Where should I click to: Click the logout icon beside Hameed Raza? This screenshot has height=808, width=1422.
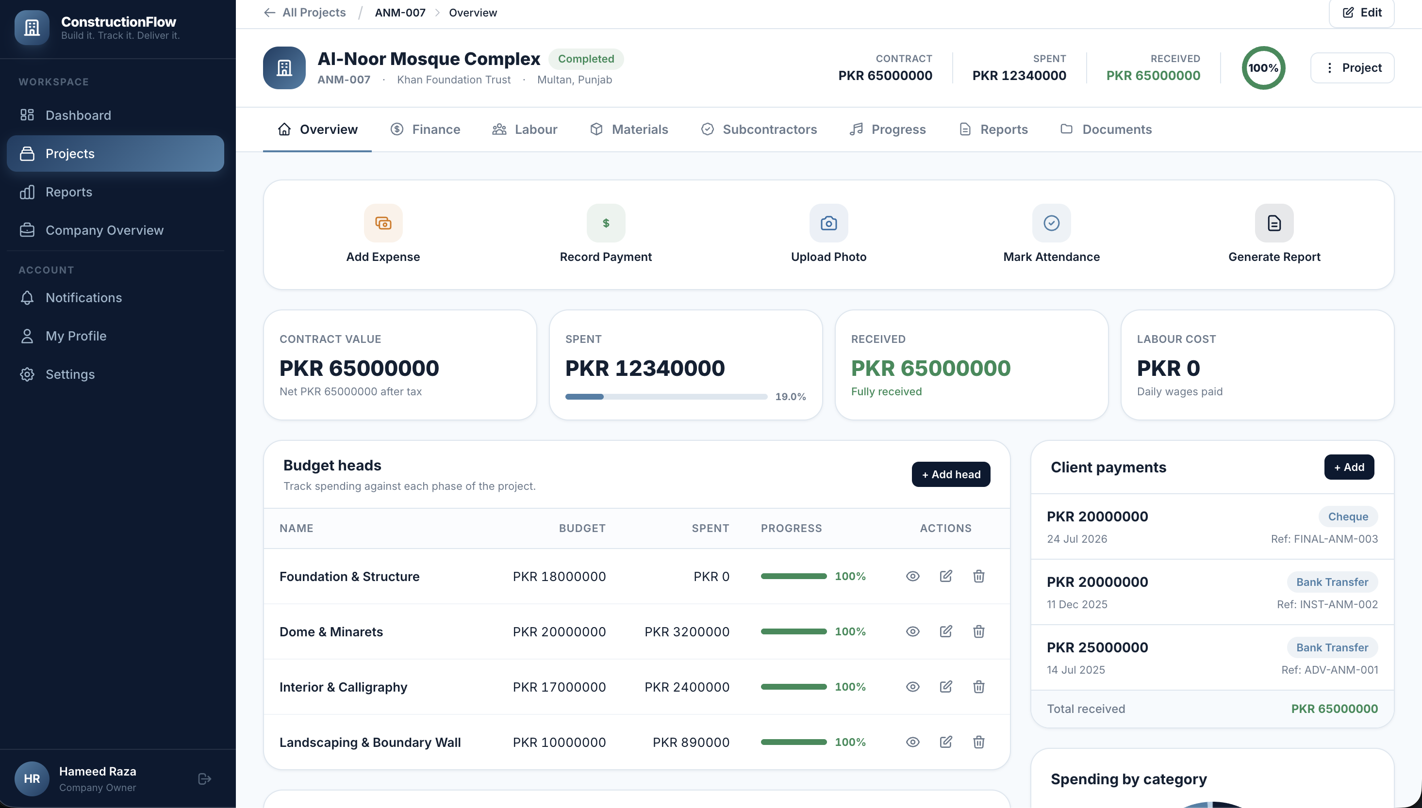tap(204, 778)
